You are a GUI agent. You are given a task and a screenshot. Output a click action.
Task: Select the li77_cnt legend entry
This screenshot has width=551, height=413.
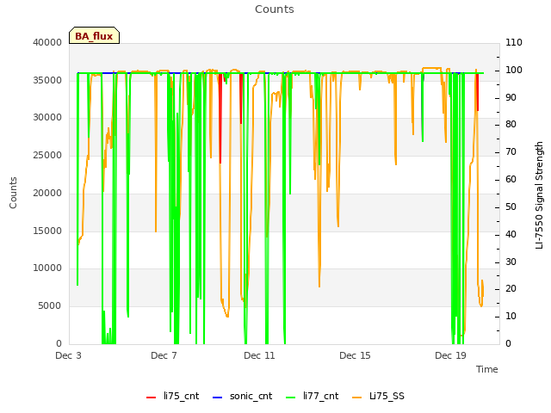pos(312,397)
